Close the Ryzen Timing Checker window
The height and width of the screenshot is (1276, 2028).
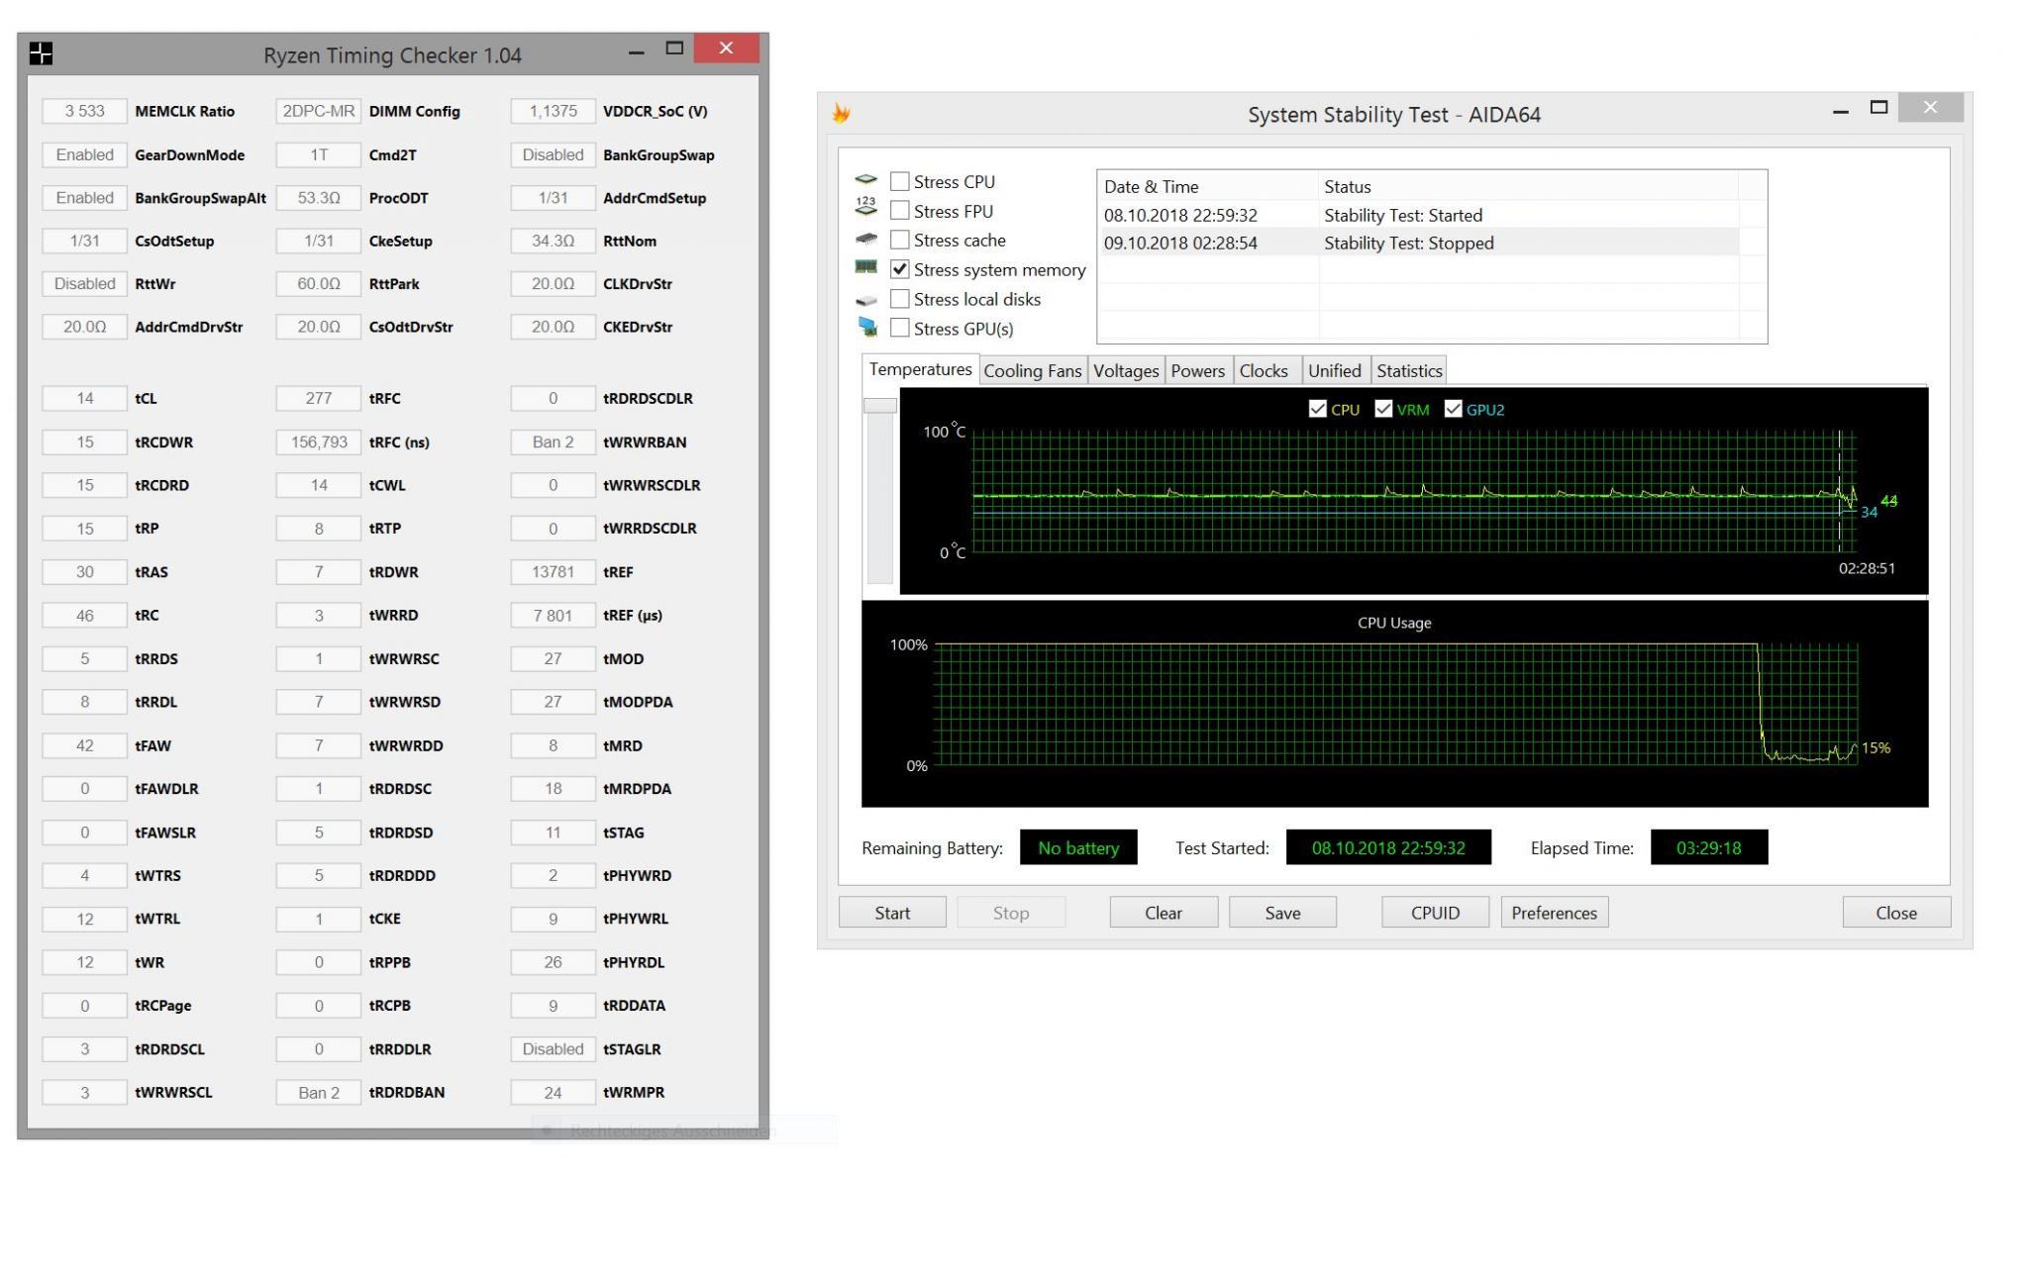pyautogui.click(x=726, y=48)
